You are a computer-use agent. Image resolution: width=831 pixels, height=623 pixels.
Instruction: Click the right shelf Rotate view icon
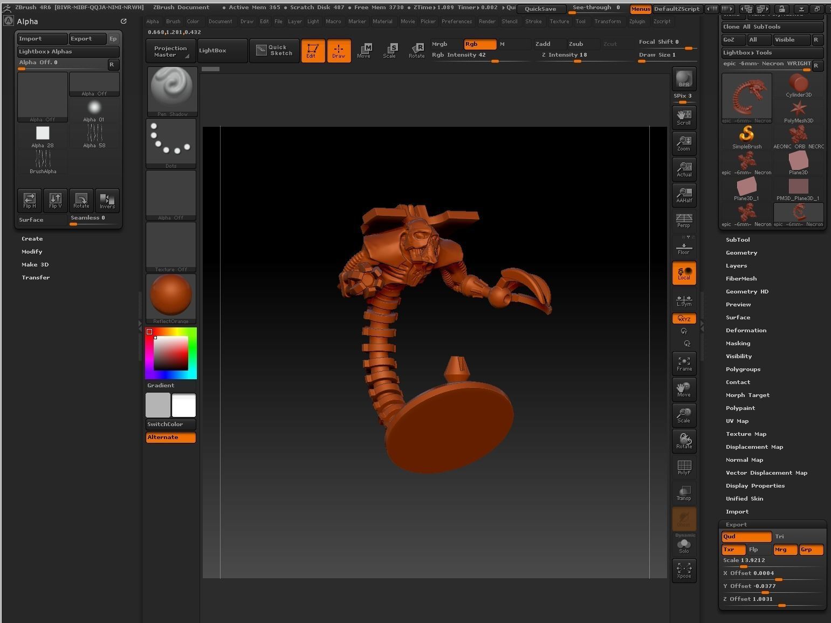pos(684,441)
